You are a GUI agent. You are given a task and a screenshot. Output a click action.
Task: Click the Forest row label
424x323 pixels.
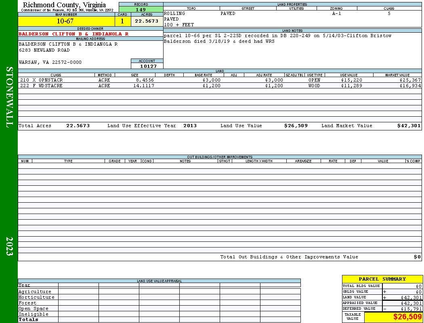tap(27, 303)
